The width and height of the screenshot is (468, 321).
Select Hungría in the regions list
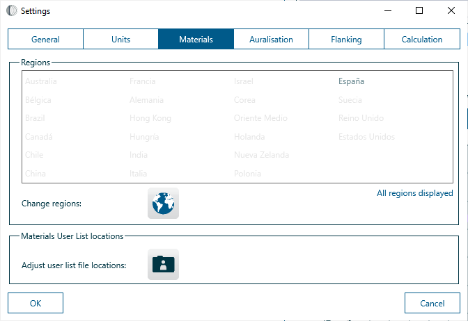tap(144, 137)
